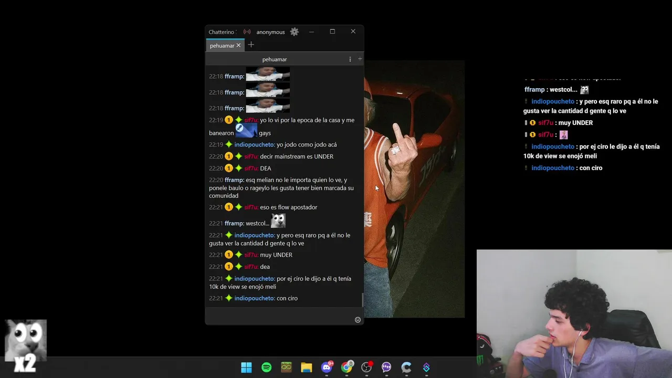Click gold badge on 'decir mainstream' message
The width and height of the screenshot is (672, 378).
(228, 156)
